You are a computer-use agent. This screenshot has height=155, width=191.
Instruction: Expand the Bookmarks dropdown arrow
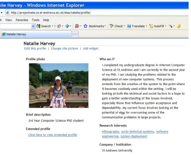pos(105,26)
